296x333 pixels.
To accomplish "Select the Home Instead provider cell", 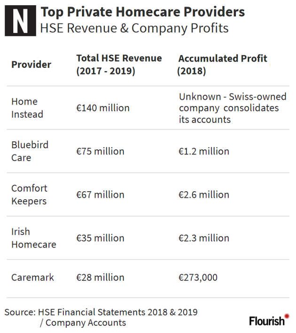I will point(27,108).
